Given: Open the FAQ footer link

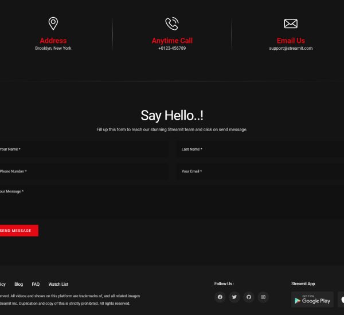Looking at the screenshot, I should (x=36, y=284).
